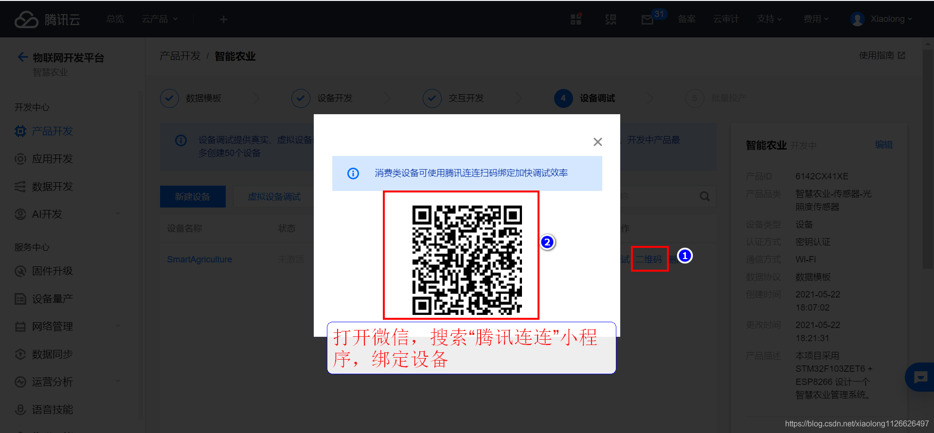Screen dimensions: 934x433
Task: Open the 总览 overview menu item
Action: 115,19
